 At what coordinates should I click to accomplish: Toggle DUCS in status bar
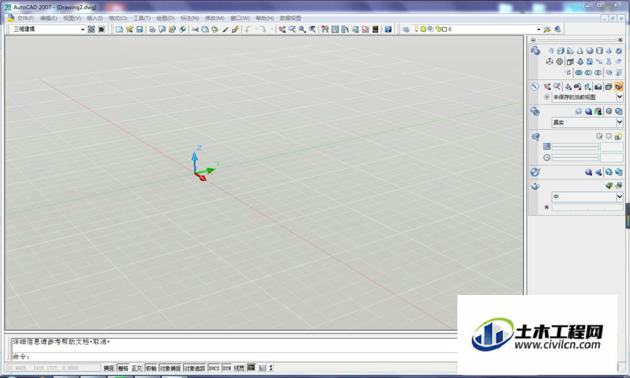click(x=214, y=368)
